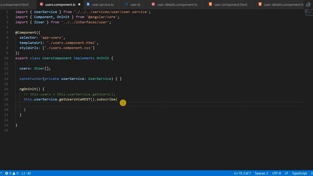
Task: Place cursor on empty line 19
Action: point(160,104)
